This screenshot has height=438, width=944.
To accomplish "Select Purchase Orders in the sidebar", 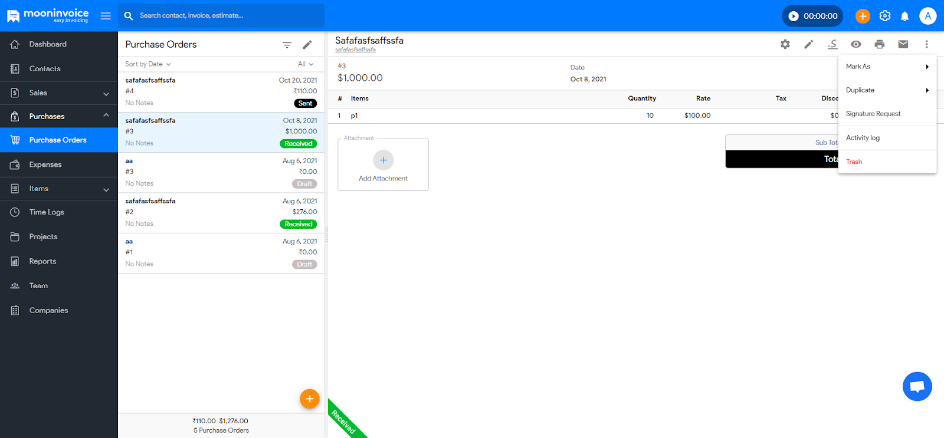I will tap(59, 140).
